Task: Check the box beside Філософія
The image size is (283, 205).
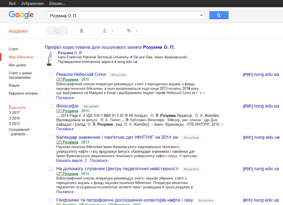Action: coord(51,106)
